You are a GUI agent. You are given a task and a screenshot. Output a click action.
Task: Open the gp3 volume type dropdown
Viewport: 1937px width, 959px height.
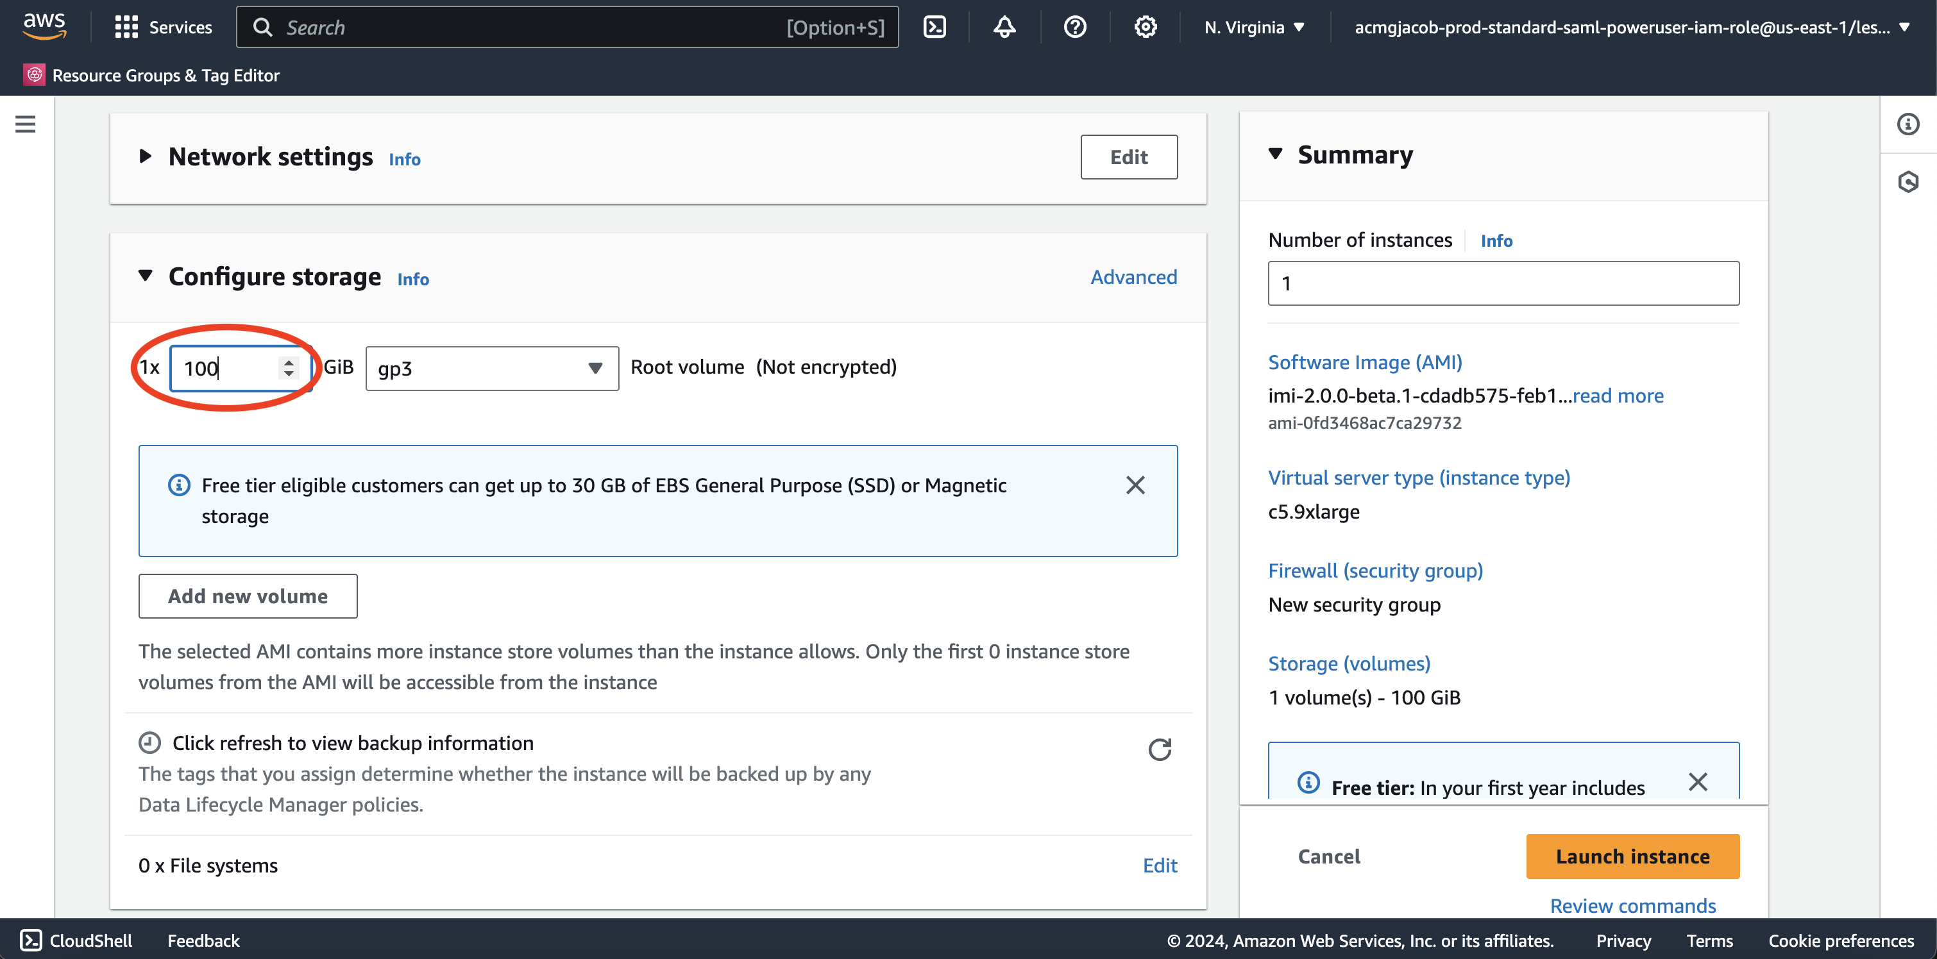pos(492,368)
